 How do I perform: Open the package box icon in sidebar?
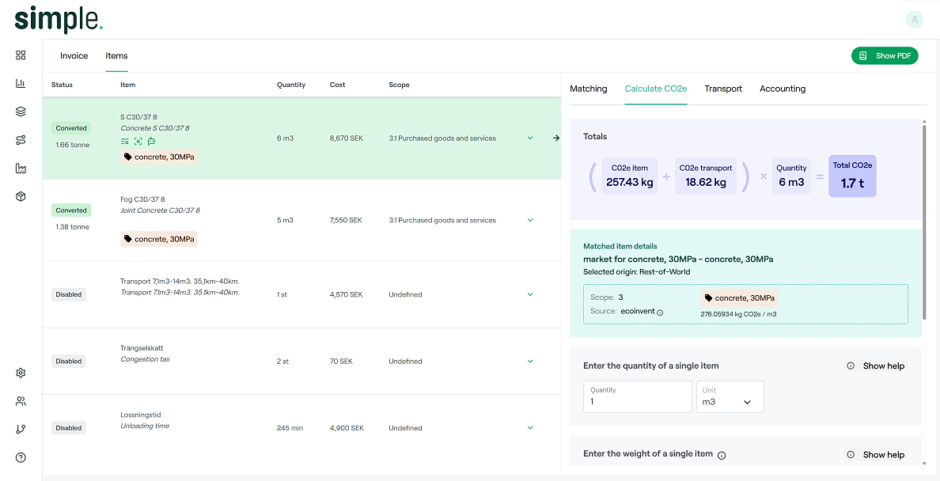pos(21,196)
